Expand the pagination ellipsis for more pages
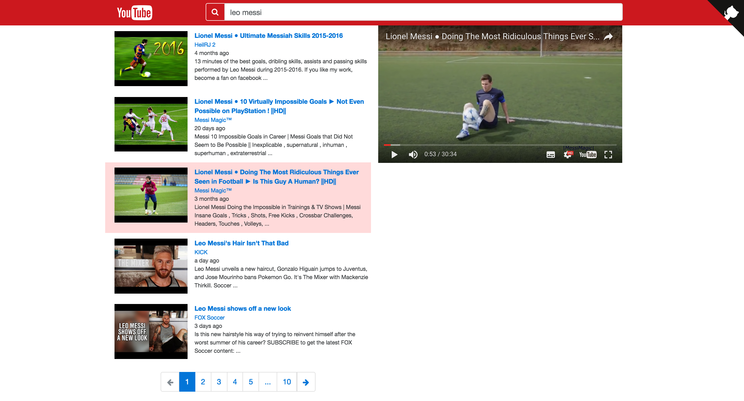This screenshot has width=744, height=401. (267, 382)
